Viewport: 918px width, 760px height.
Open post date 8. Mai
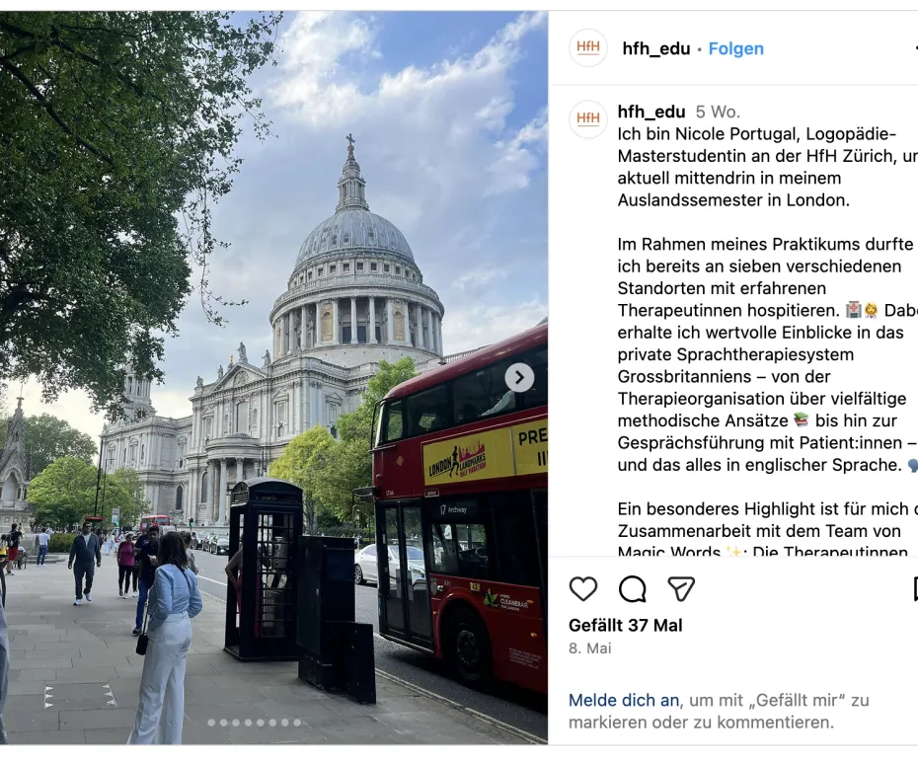coord(589,648)
